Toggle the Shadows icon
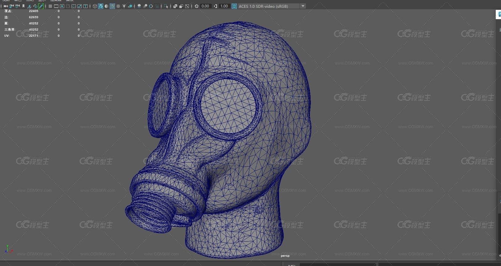Image resolution: width=501 pixels, height=266 pixels. [130, 6]
